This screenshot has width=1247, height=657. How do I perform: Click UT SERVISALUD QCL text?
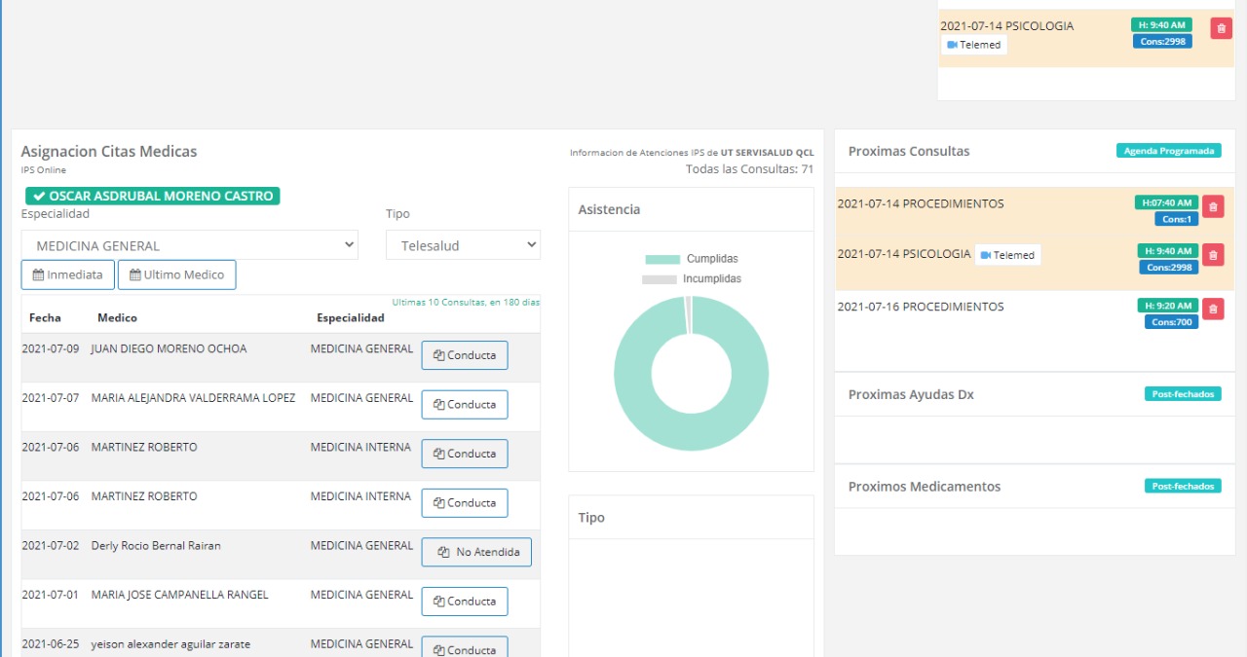tap(767, 153)
